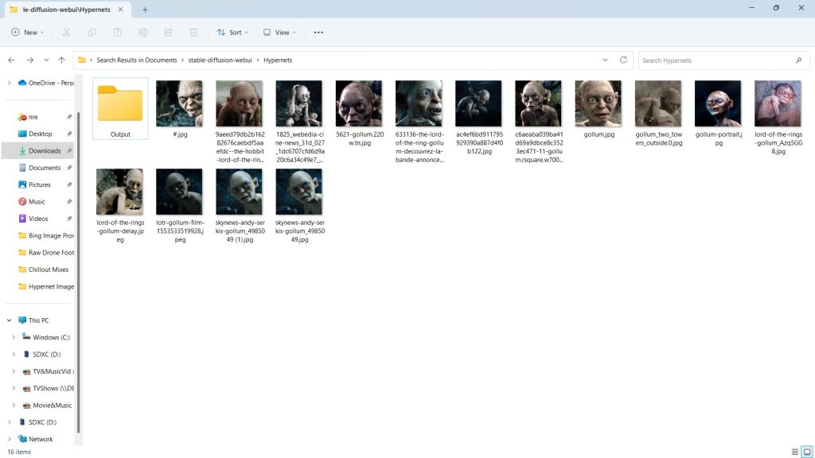This screenshot has height=458, width=815.
Task: Open Downloads in the sidebar
Action: coord(45,150)
